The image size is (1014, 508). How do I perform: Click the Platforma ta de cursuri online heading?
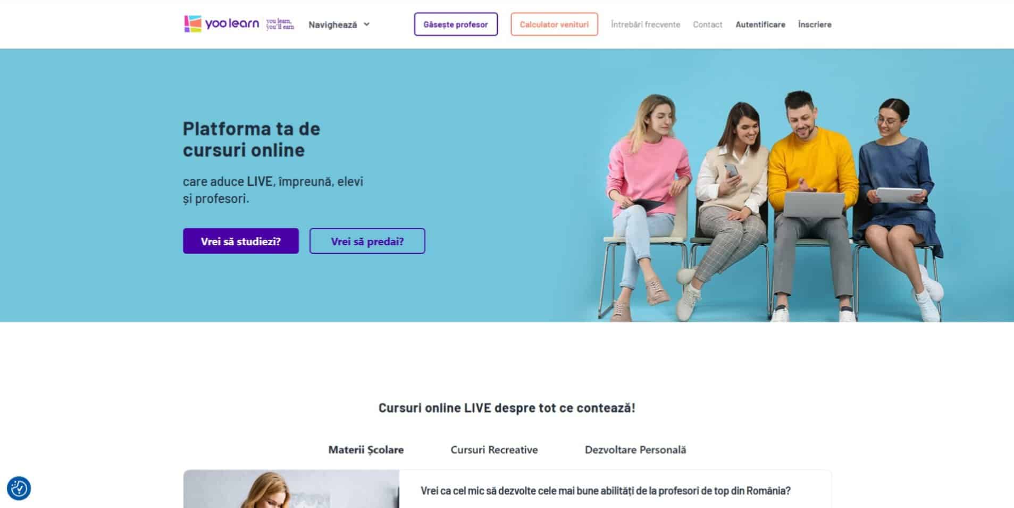click(x=252, y=139)
